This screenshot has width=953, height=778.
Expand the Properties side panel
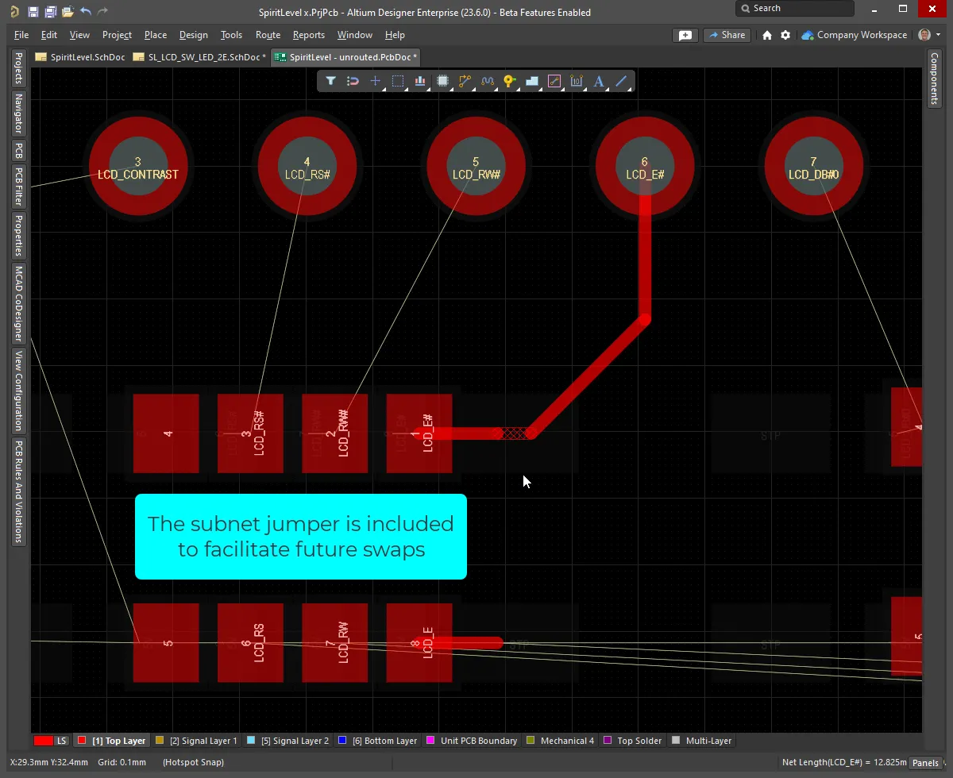[x=18, y=236]
